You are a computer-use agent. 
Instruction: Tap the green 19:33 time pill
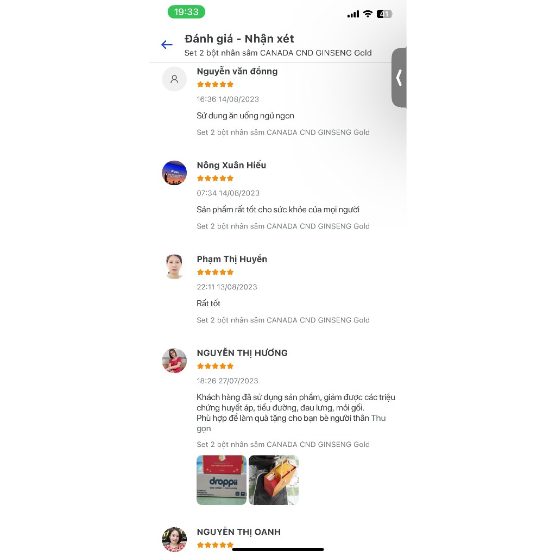(186, 12)
